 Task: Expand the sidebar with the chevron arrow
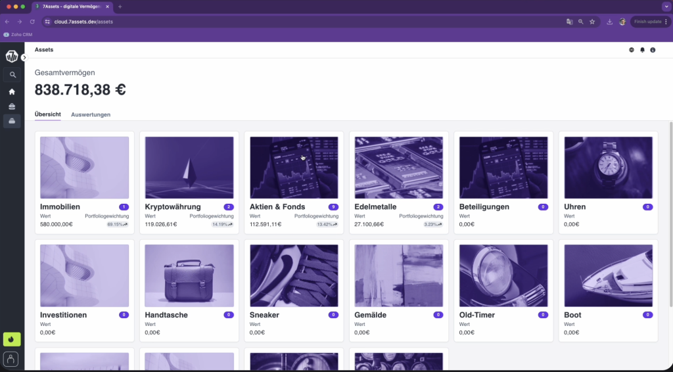24,57
